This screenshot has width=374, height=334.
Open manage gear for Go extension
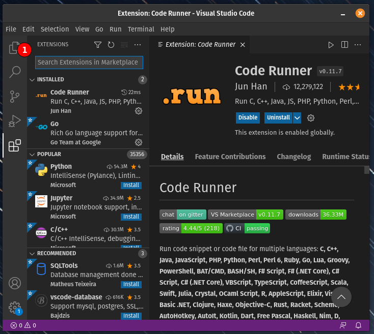(x=139, y=142)
